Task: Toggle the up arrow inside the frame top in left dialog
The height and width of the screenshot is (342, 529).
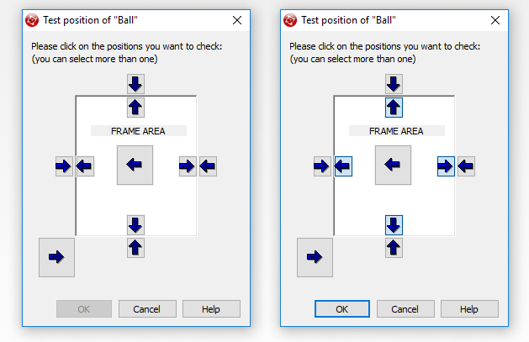Action: (x=135, y=107)
